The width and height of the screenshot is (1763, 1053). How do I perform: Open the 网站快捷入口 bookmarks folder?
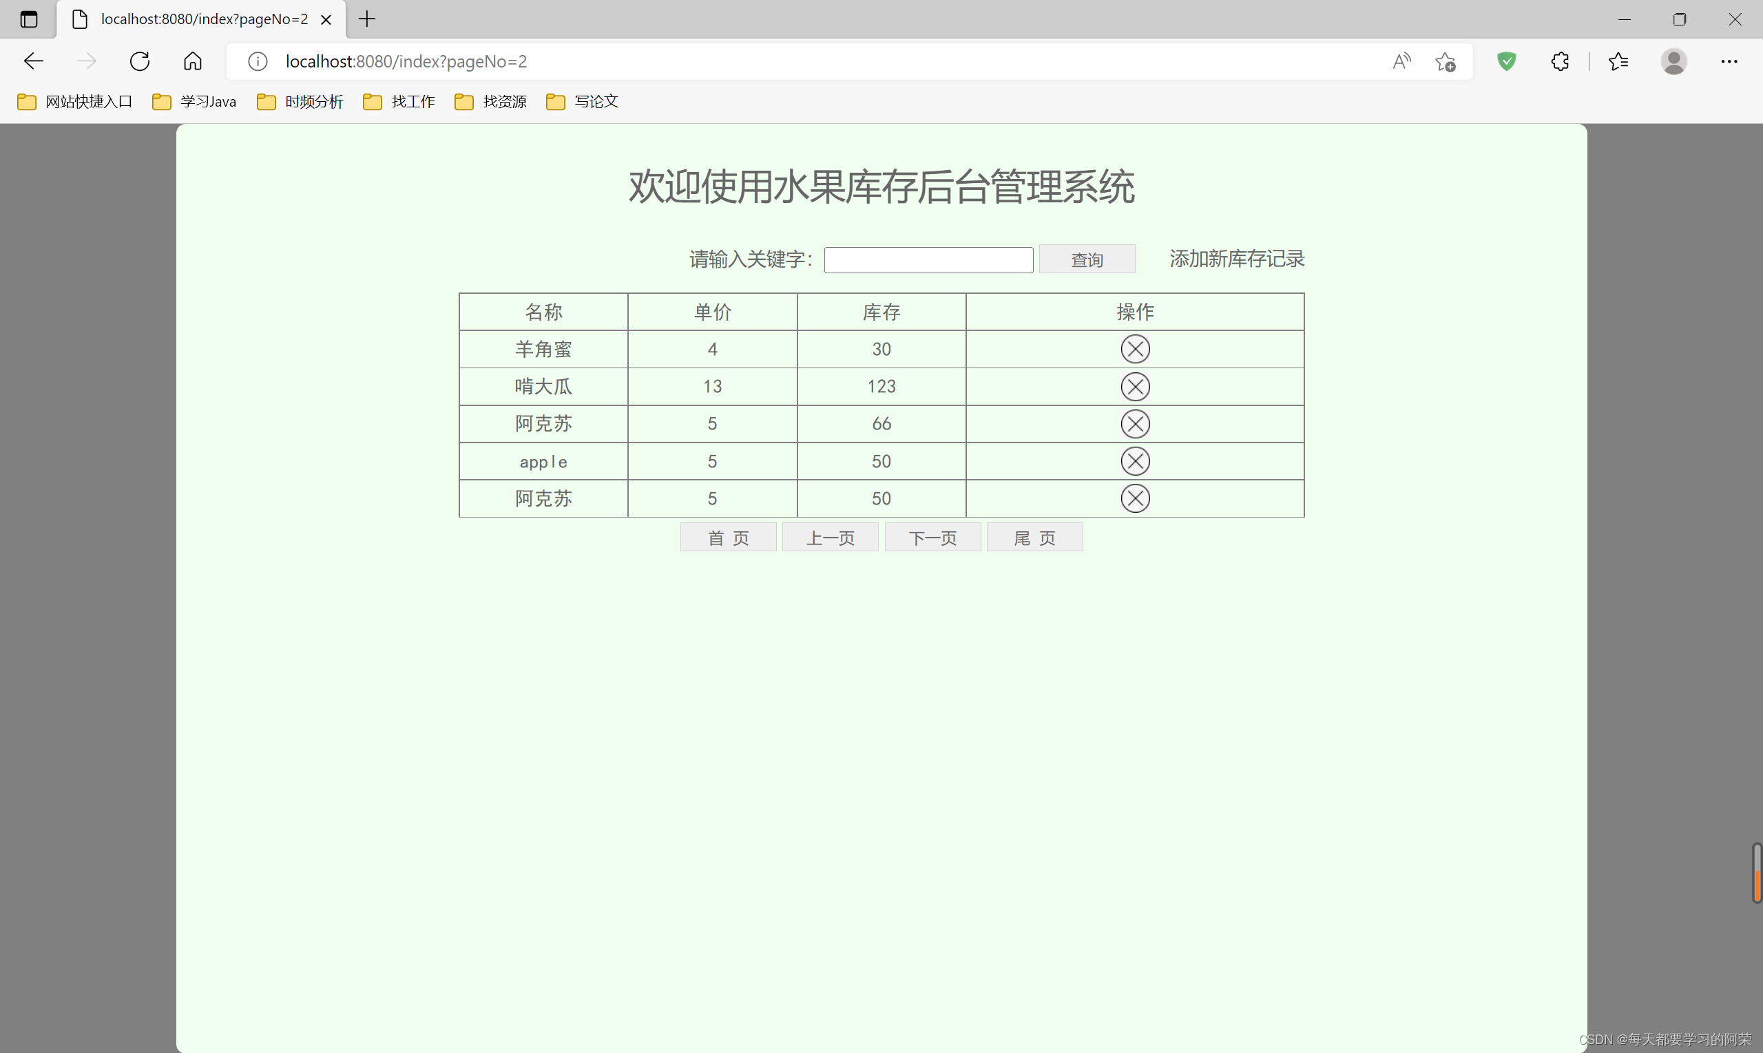pos(75,101)
